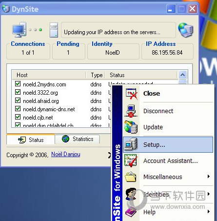
Task: Click the DynSite shield icon in title bar
Action: (x=6, y=9)
